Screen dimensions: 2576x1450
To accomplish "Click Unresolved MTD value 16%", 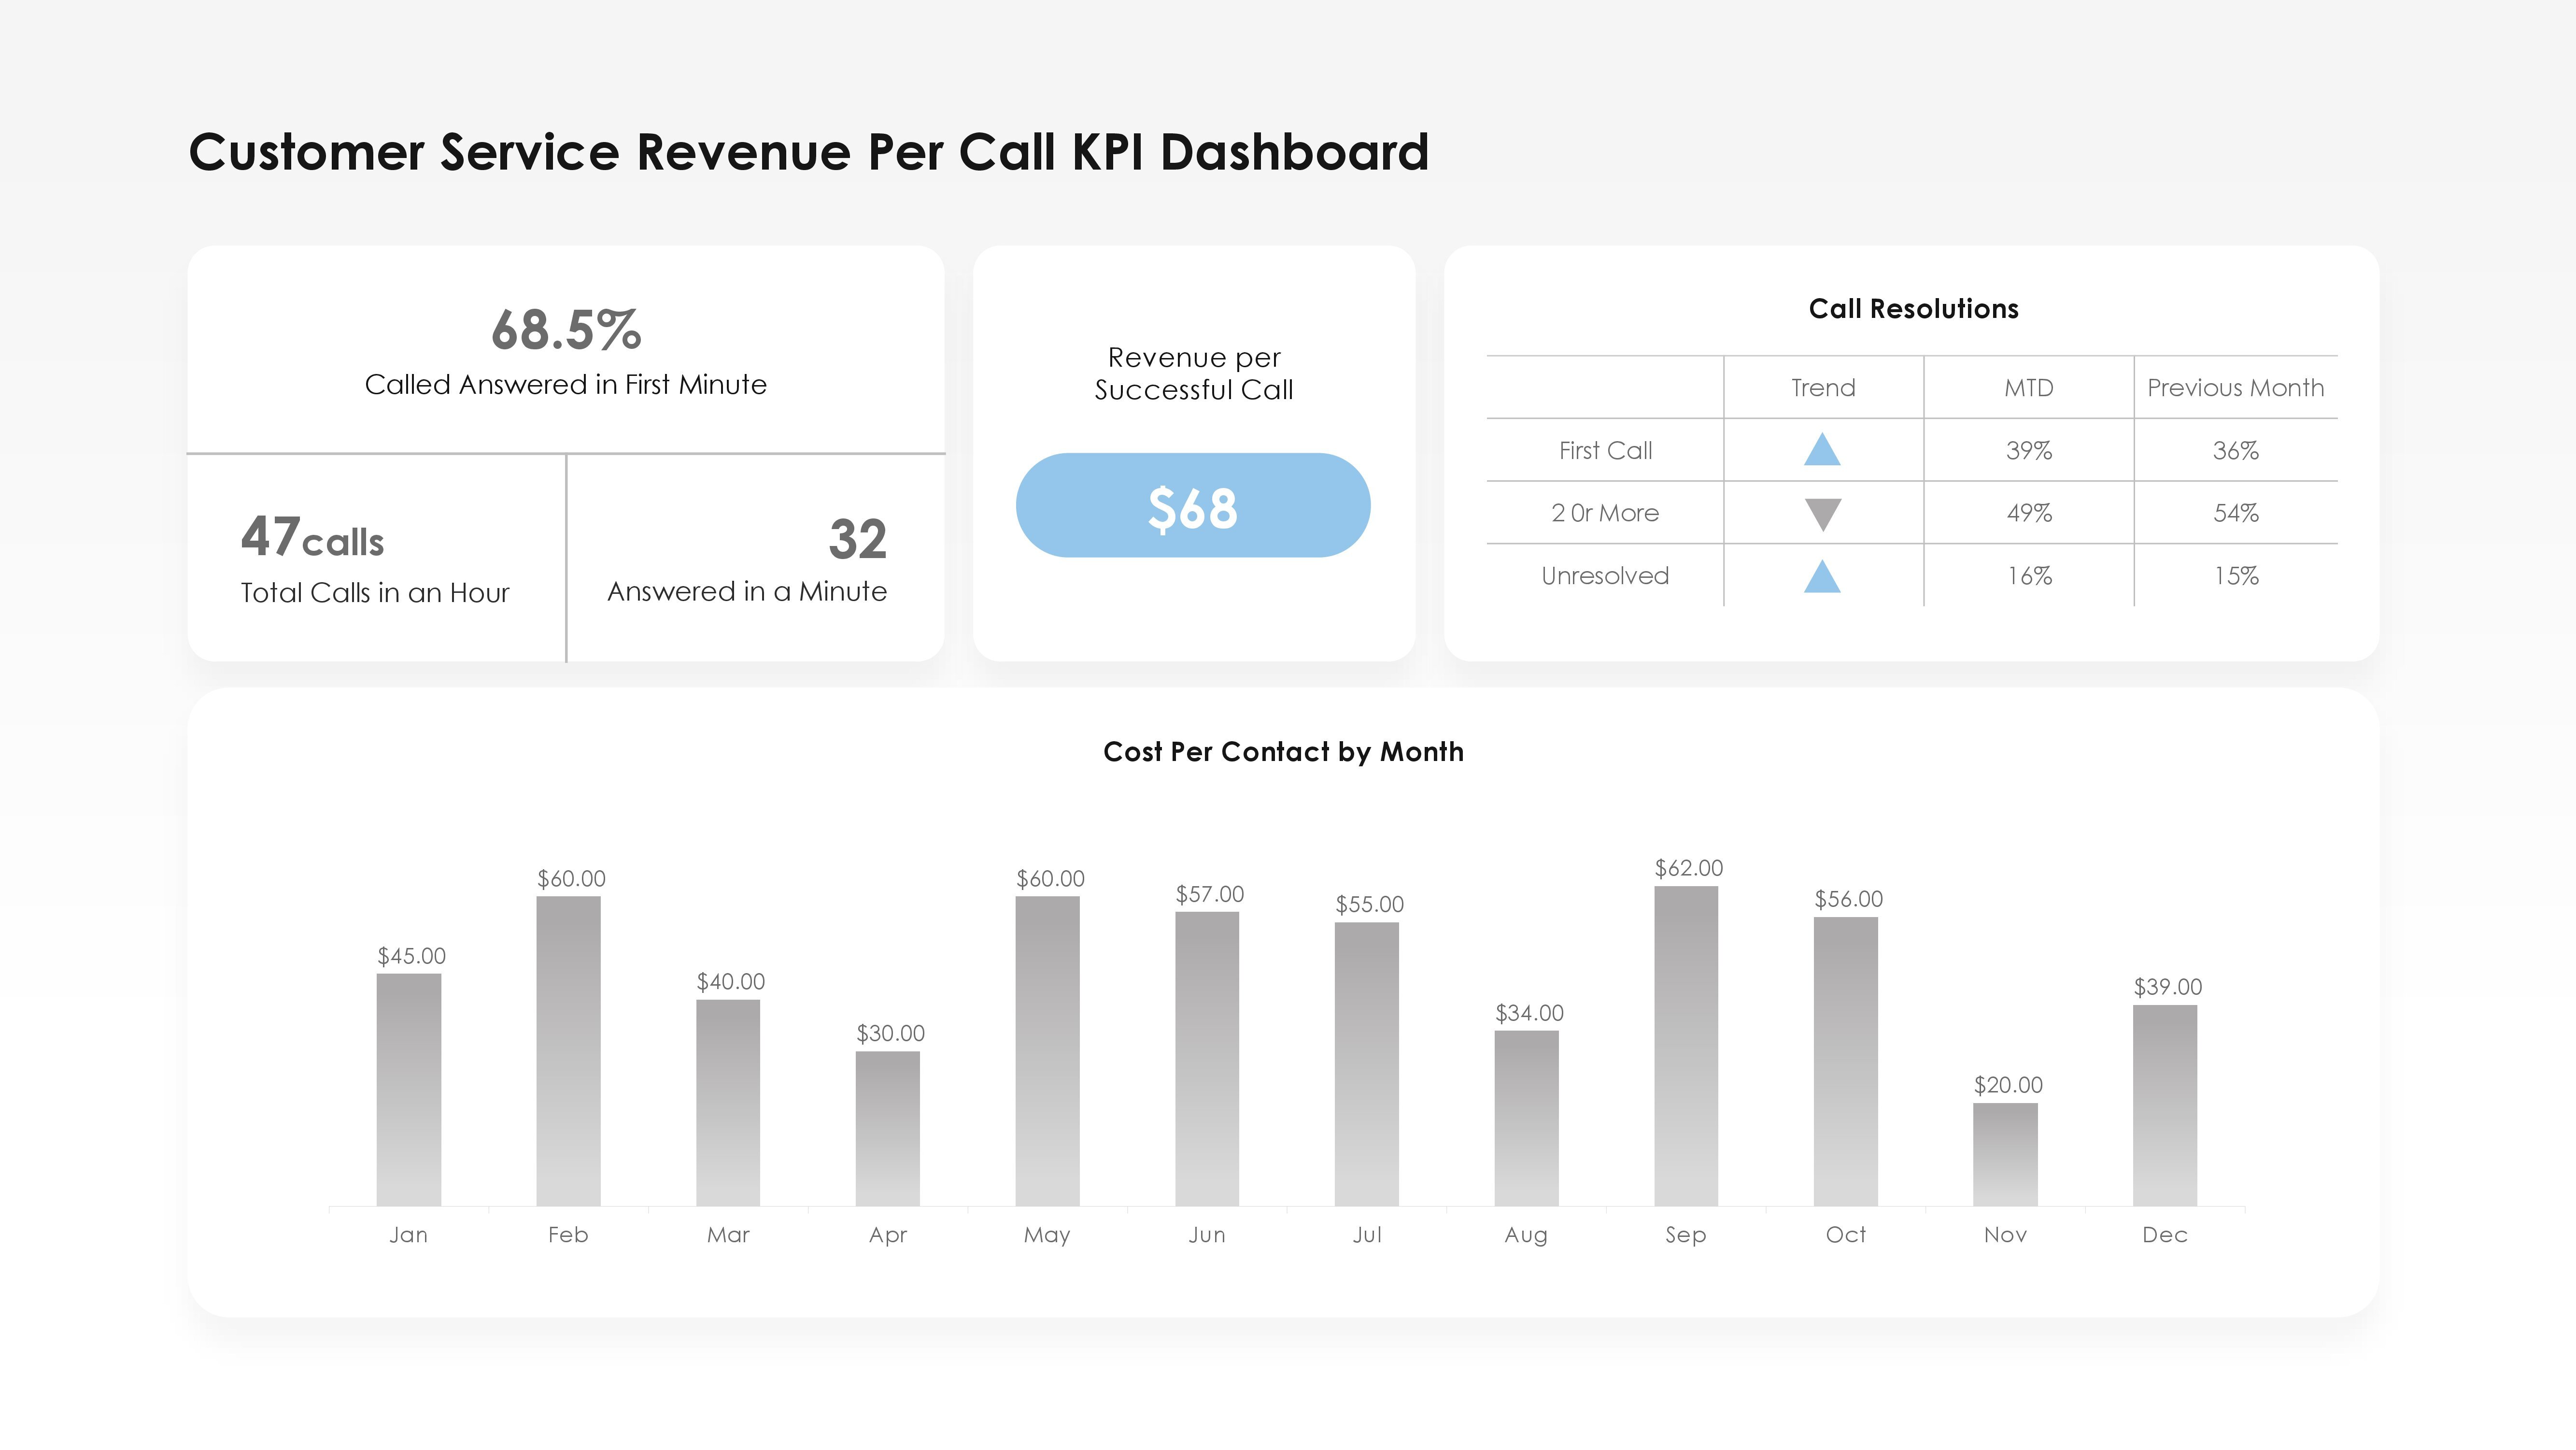I will [x=2029, y=575].
